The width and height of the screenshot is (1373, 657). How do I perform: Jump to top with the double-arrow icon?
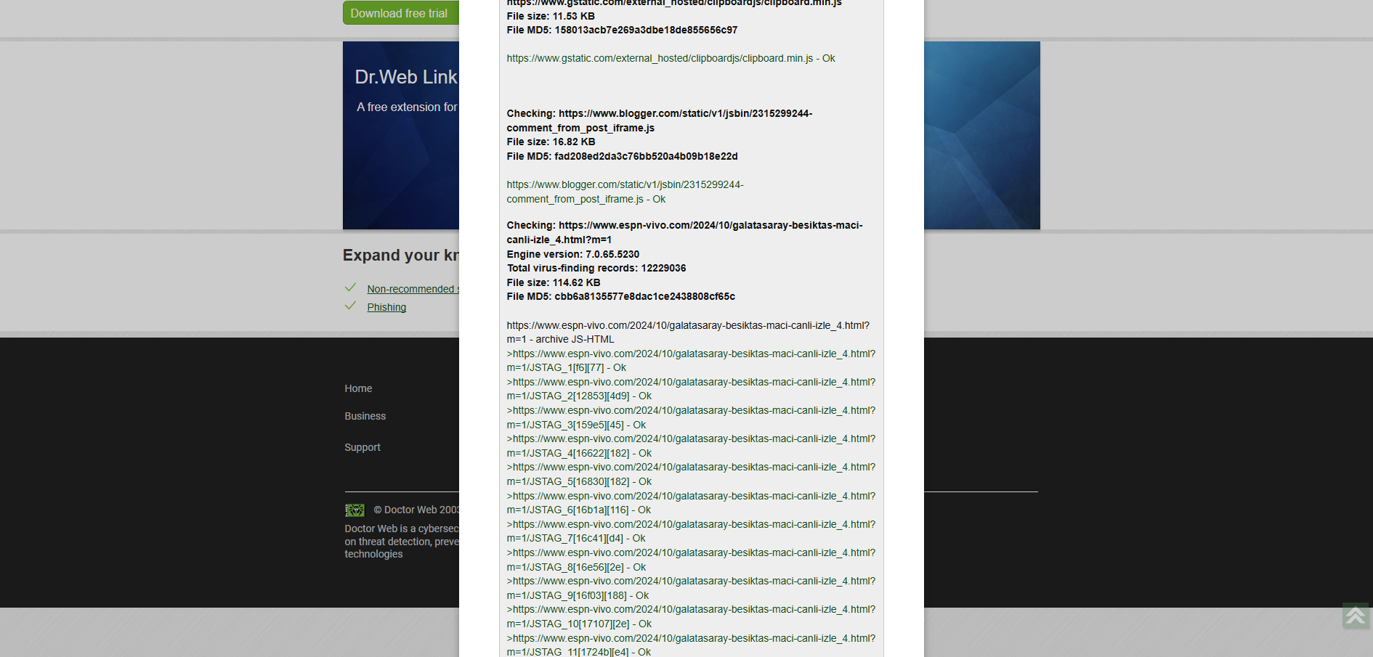1356,616
